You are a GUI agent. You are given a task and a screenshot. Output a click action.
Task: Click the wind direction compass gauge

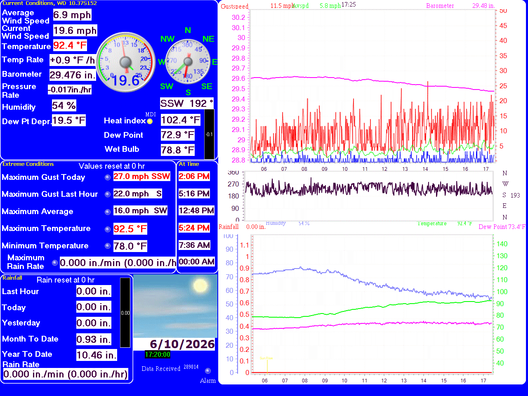[188, 62]
